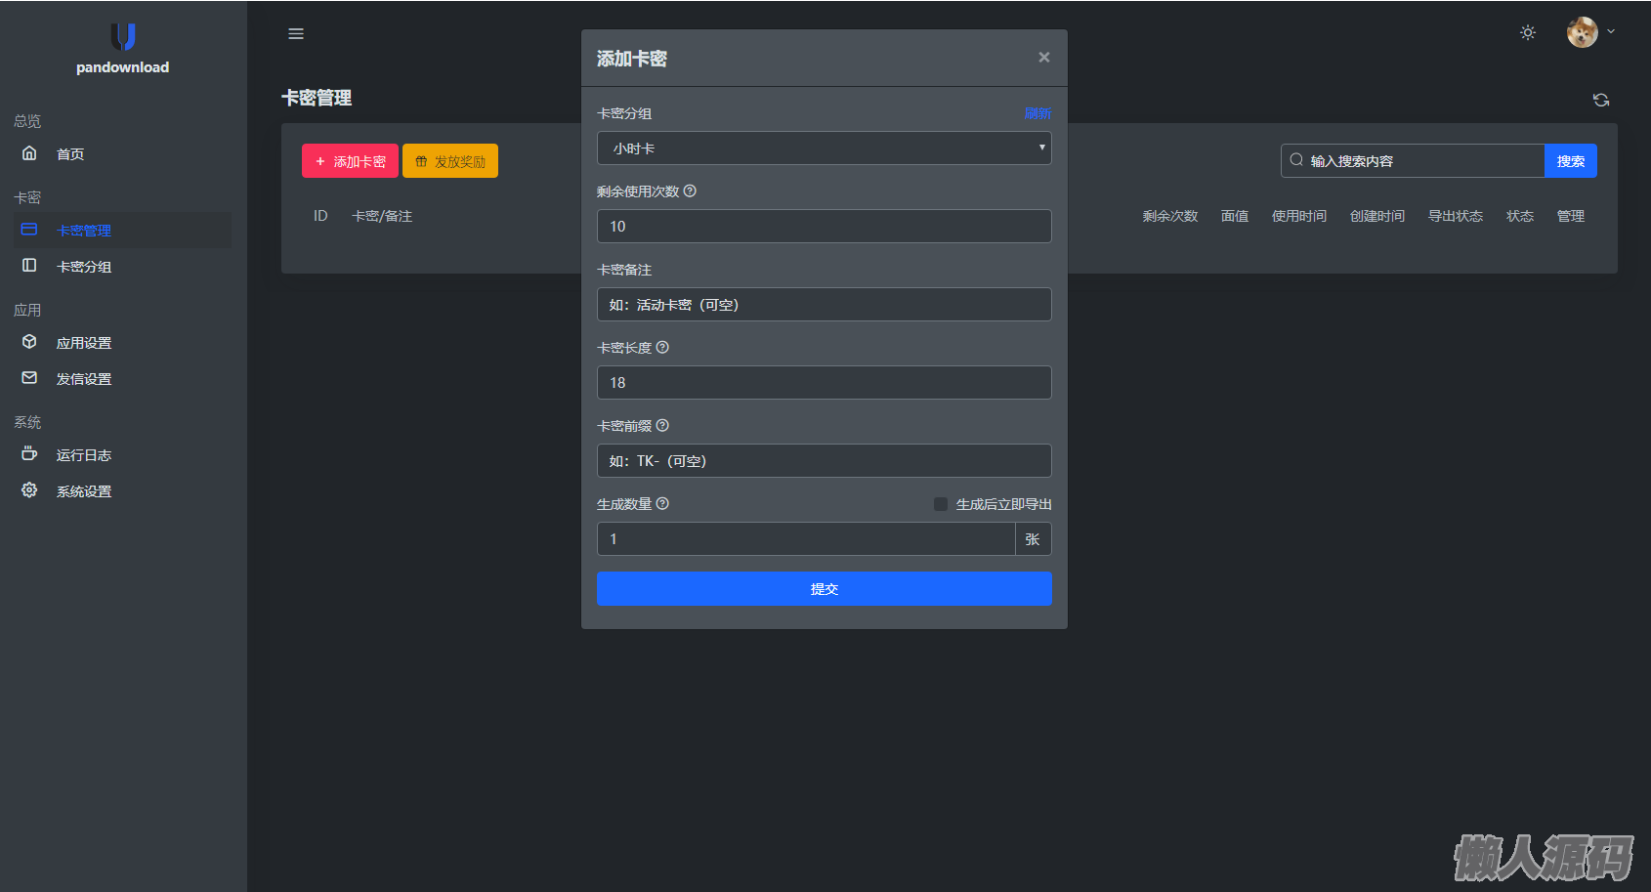Click the 发放奖励 yellow button
This screenshot has height=892, width=1651.
tap(450, 161)
